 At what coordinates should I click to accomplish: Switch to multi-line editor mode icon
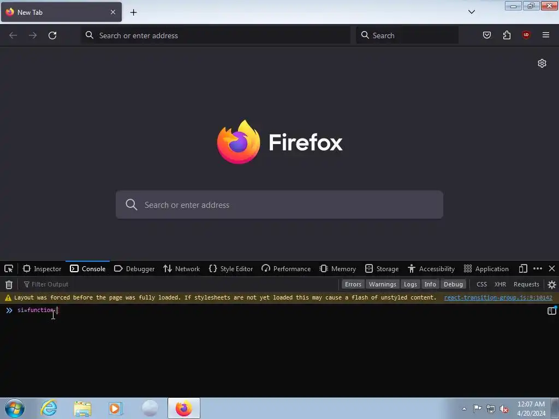point(551,310)
